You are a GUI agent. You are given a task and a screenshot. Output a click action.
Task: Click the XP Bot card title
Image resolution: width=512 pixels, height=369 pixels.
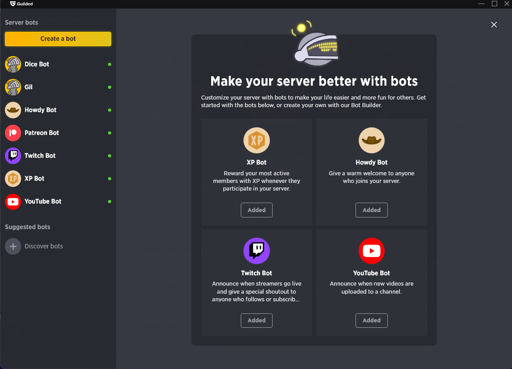tap(256, 162)
